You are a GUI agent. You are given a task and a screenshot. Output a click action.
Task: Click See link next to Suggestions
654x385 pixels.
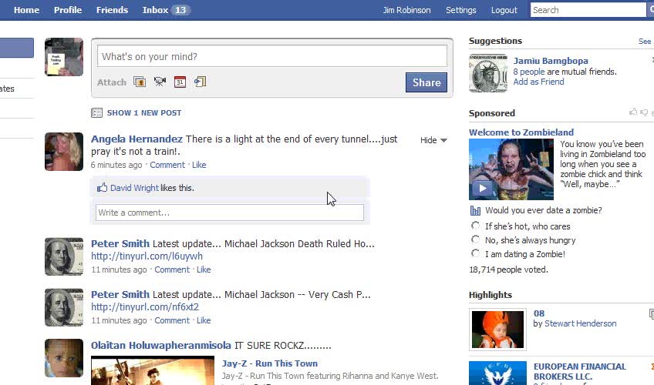645,42
